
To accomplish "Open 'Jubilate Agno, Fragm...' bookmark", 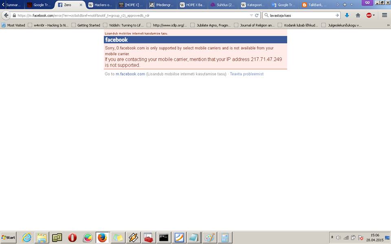I will coord(211,25).
